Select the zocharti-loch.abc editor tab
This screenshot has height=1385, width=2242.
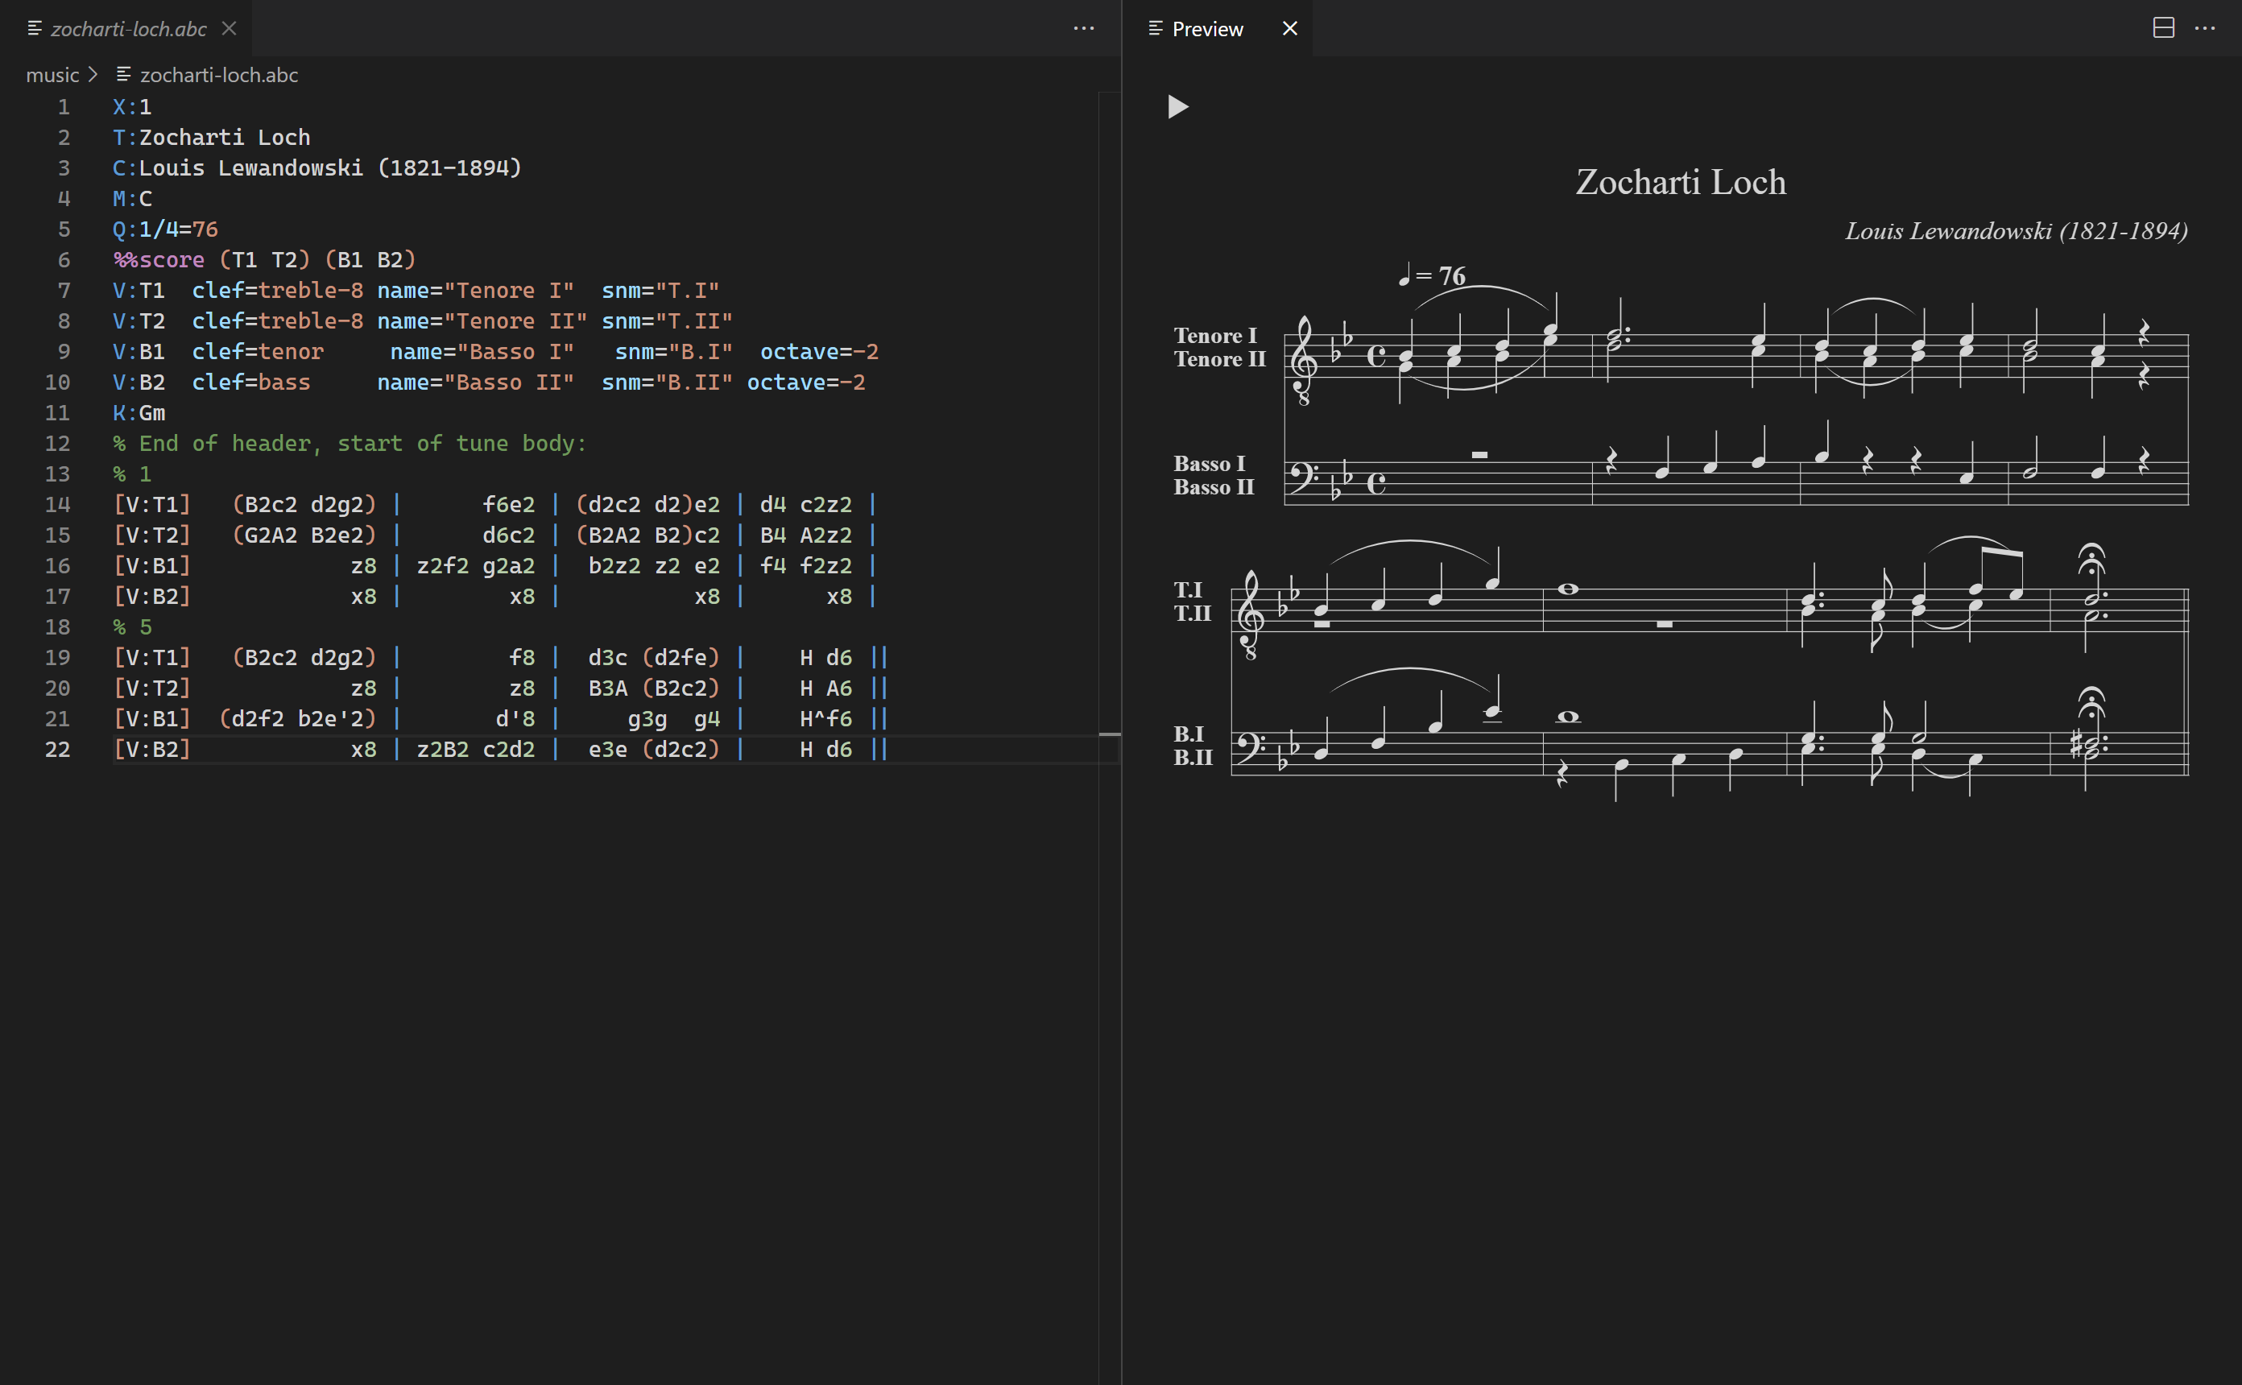click(128, 28)
